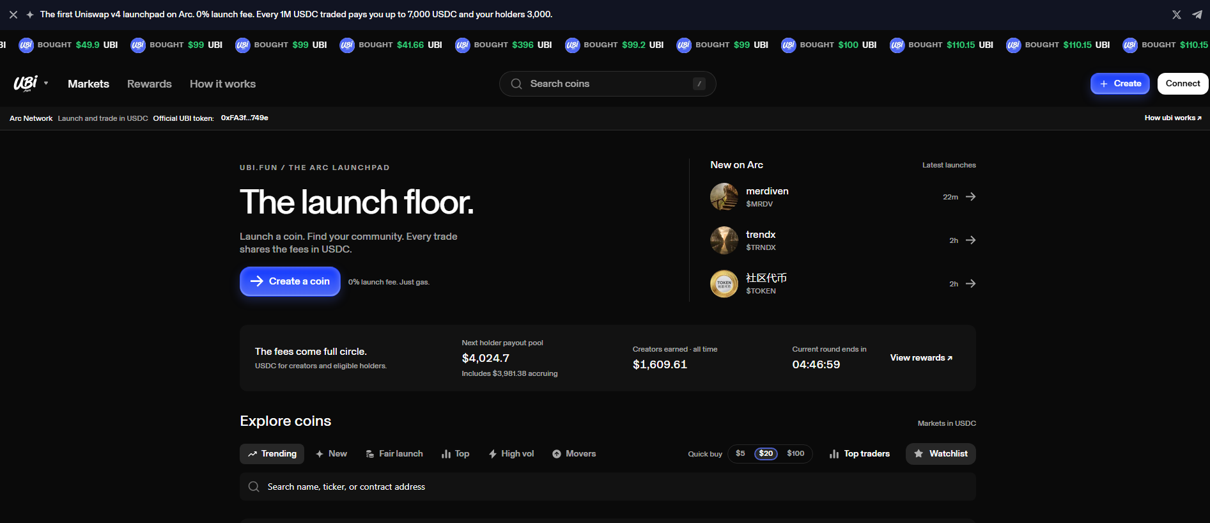Click the slash shortcut badge in search
This screenshot has width=1210, height=523.
[x=699, y=84]
